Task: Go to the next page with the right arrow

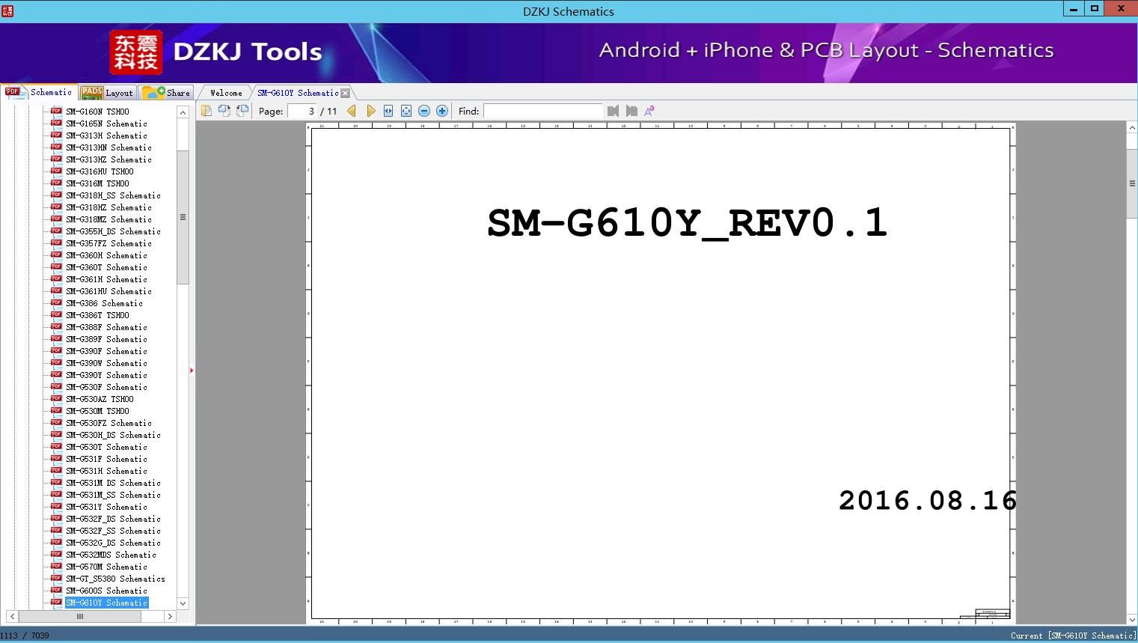Action: pos(370,111)
